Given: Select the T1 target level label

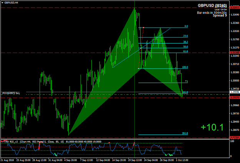Looking at the screenshot, I should tap(186, 81).
